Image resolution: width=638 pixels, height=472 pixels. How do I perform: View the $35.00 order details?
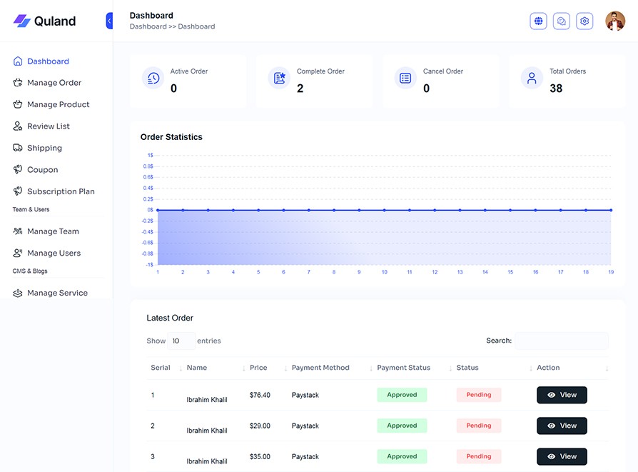click(562, 456)
